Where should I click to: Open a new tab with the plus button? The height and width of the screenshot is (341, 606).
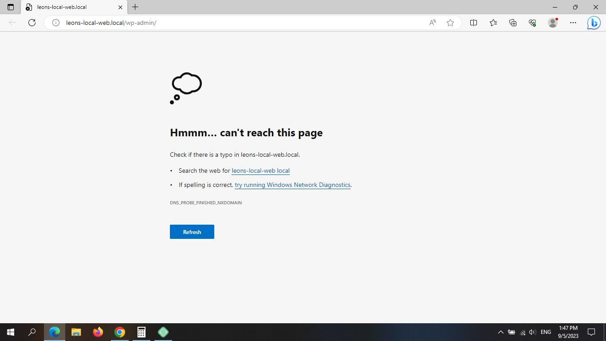point(135,7)
